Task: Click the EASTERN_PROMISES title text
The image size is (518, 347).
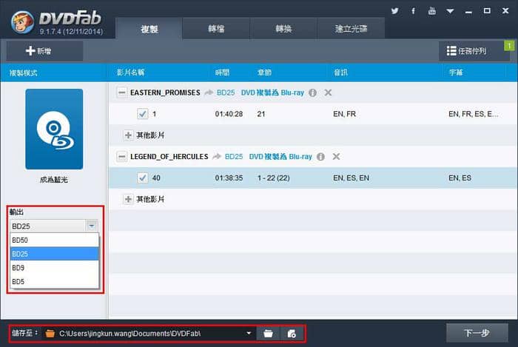Action: point(165,92)
